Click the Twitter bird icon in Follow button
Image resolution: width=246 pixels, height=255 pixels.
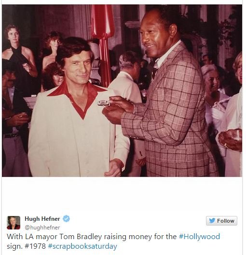[x=212, y=221]
